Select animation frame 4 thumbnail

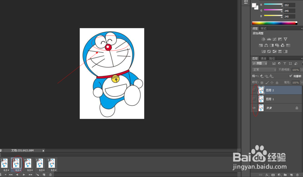pyautogui.click(x=28, y=163)
